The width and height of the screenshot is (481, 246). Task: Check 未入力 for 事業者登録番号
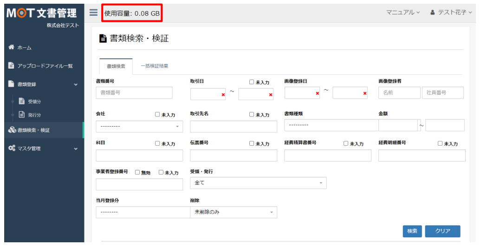161,172
